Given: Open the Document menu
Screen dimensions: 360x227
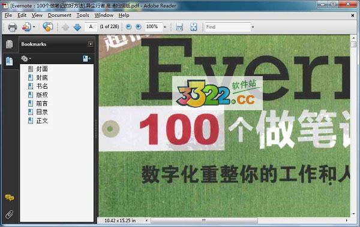Looking at the screenshot, I should (59, 15).
